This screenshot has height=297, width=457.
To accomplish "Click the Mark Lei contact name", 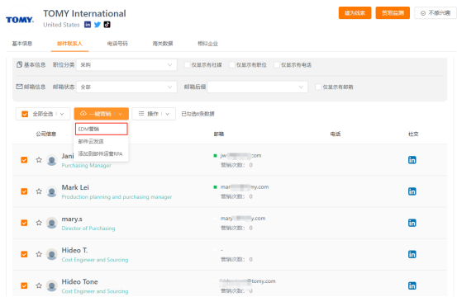I will (x=75, y=187).
